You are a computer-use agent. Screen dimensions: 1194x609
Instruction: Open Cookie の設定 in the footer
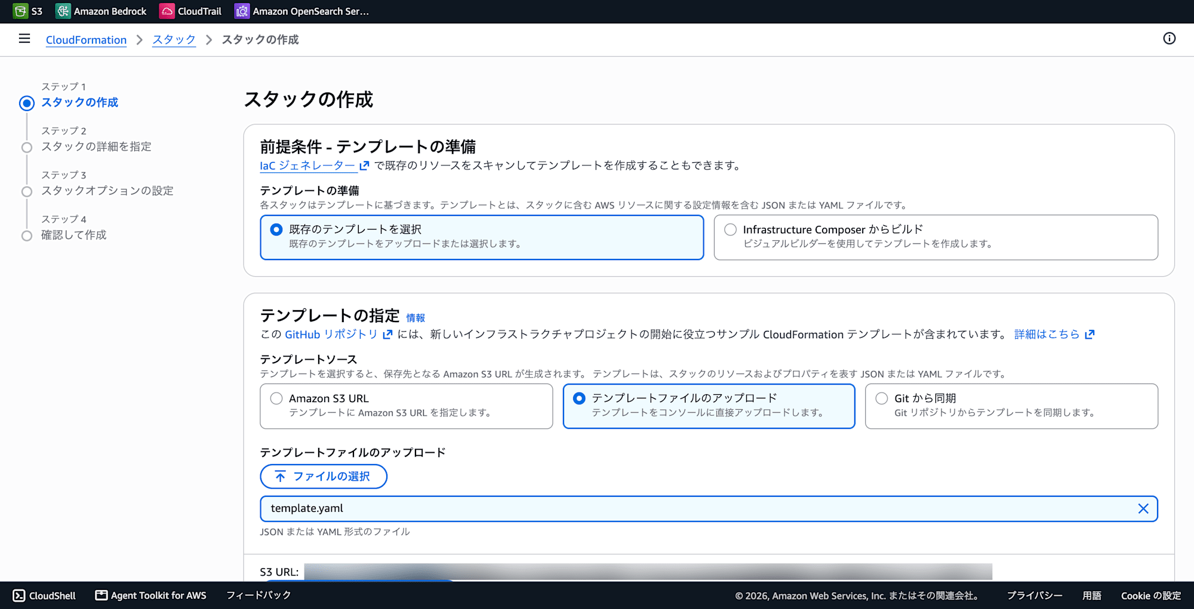1151,596
